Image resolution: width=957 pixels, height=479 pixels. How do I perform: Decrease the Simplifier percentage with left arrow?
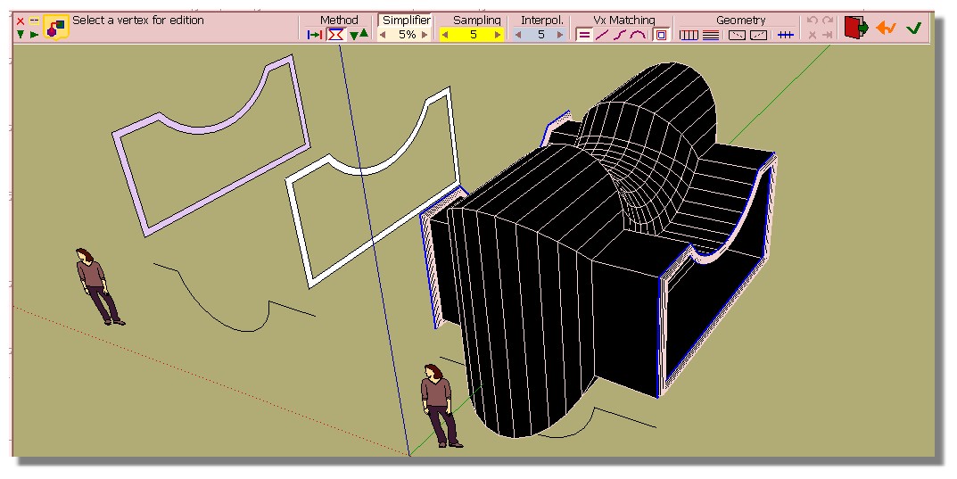pyautogui.click(x=383, y=35)
